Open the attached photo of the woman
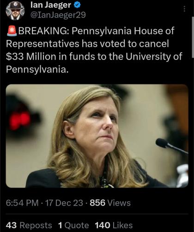194x232 pixels. tap(97, 136)
